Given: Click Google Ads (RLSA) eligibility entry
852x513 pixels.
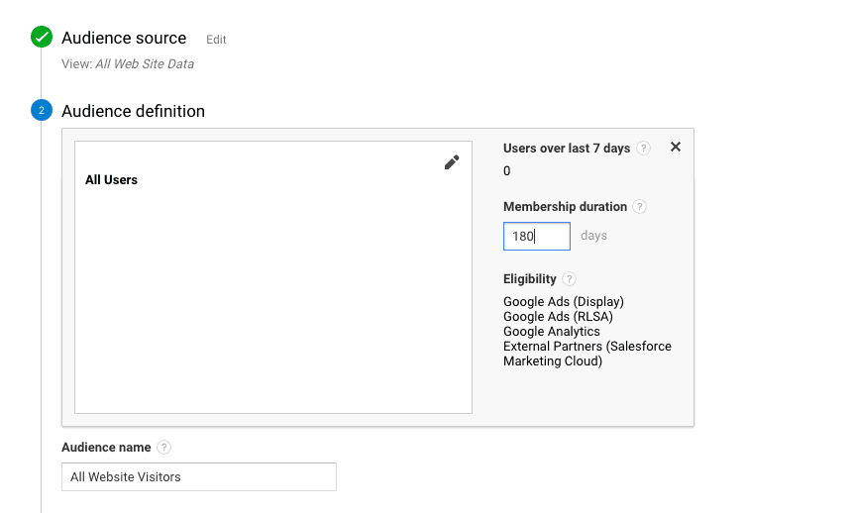Looking at the screenshot, I should pos(558,317).
